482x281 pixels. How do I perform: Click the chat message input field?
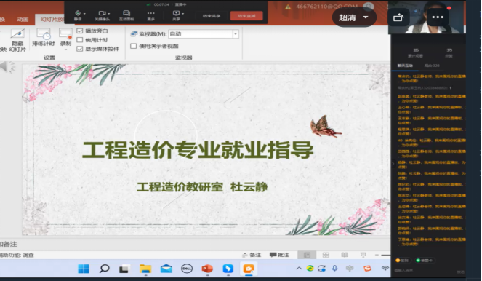coord(425,270)
